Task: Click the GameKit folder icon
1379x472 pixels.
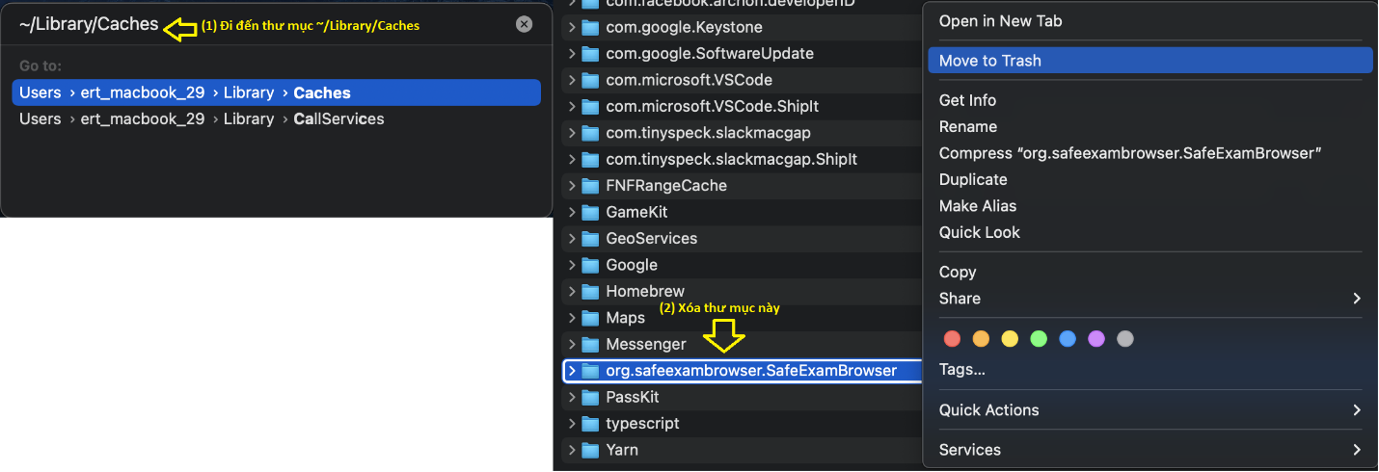Action: (591, 212)
